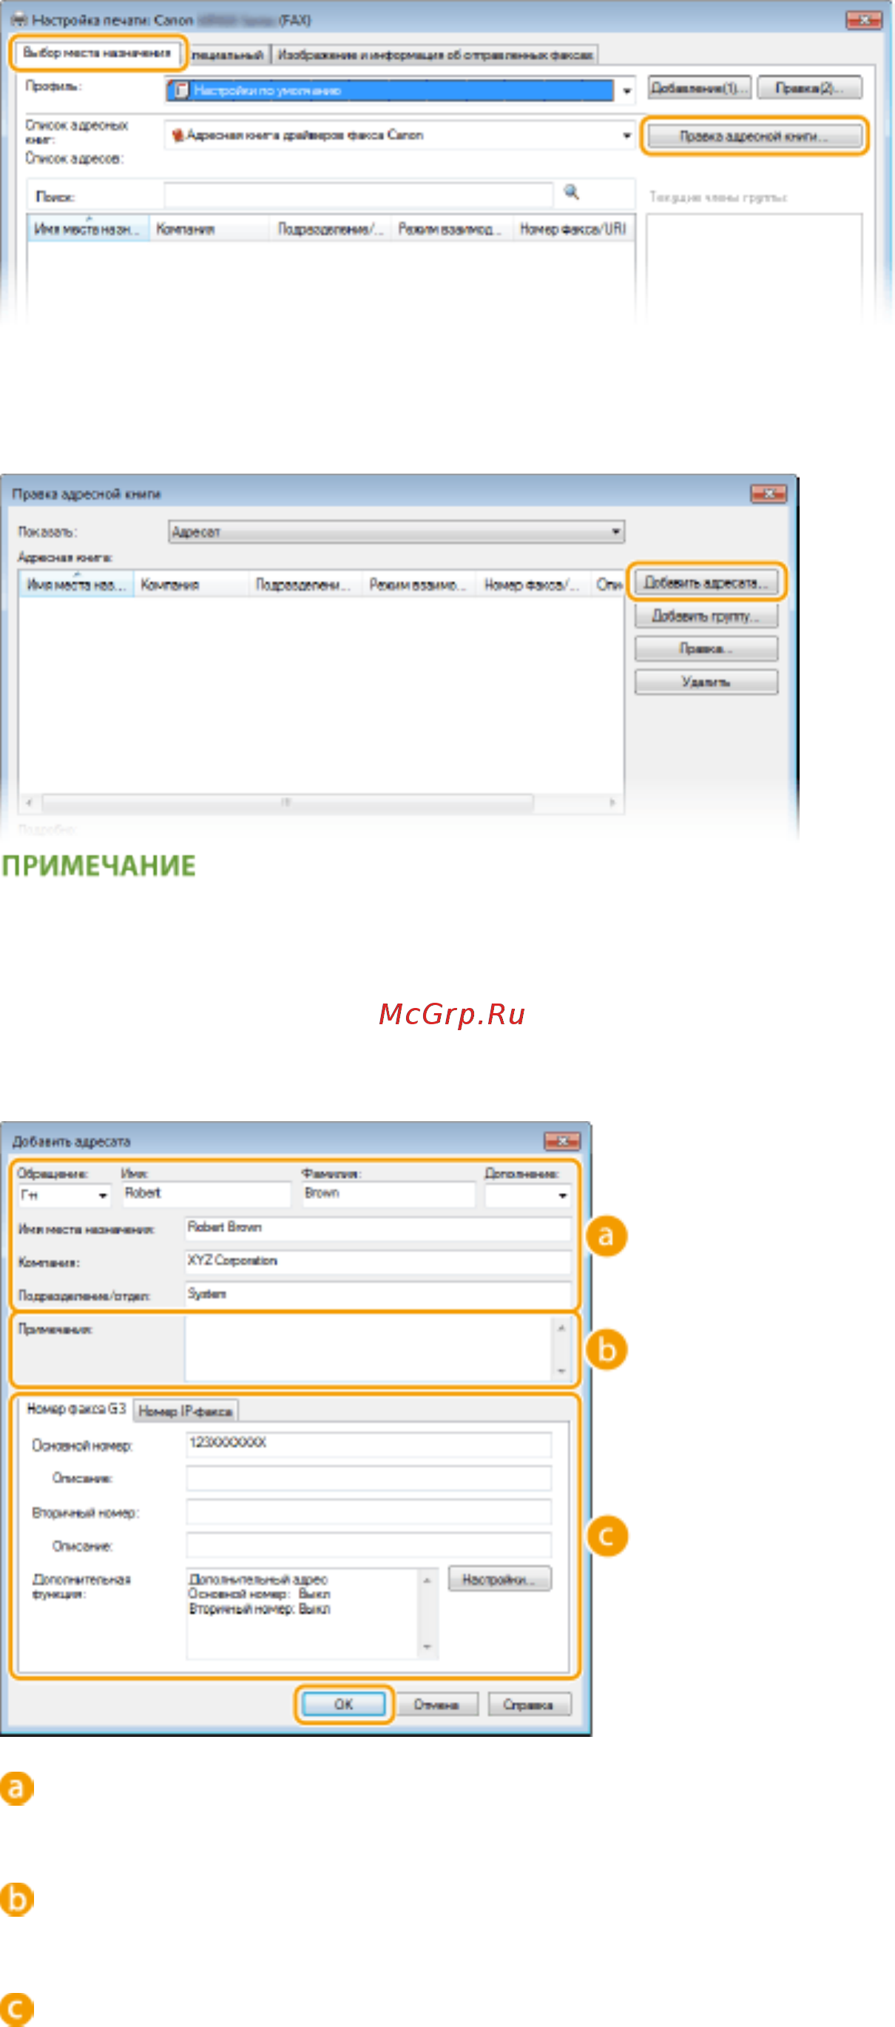Click the Edit(2) profile button
Screen dimensions: 895x2027
(x=809, y=87)
